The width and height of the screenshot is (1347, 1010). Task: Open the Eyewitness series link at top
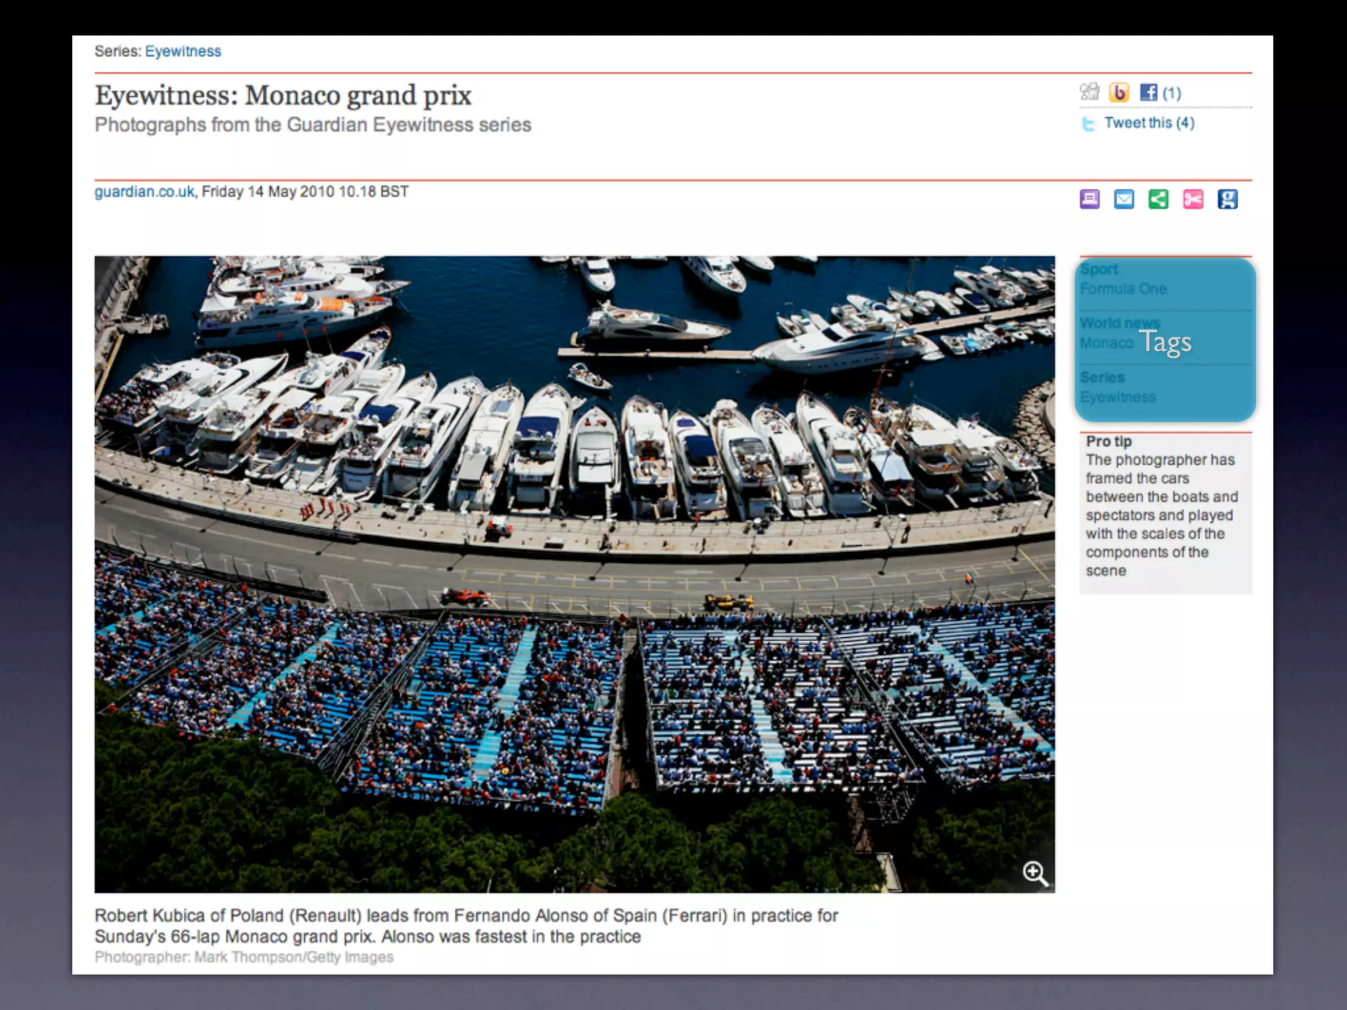183,51
